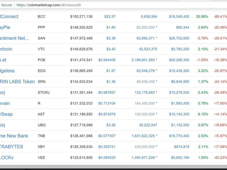This screenshot has width=227, height=170.
Task: Click Revain's $1,963,450 volume link
Action: (x=181, y=103)
